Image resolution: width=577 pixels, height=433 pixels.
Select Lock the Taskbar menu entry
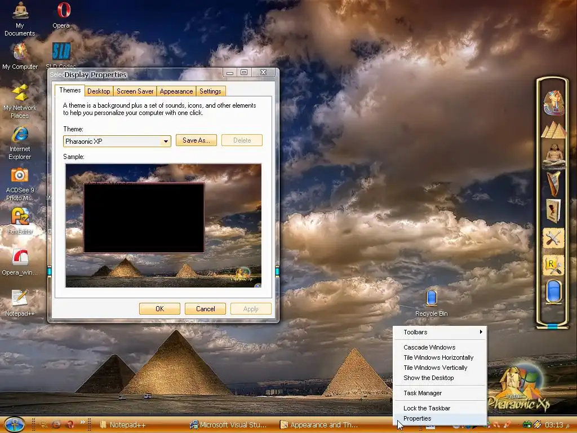point(440,408)
